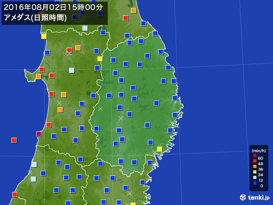The image size is (273, 205).
Task: Click the legend value 36
Action: (260, 169)
